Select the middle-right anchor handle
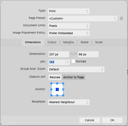128x126 pixels. coord(63,89)
